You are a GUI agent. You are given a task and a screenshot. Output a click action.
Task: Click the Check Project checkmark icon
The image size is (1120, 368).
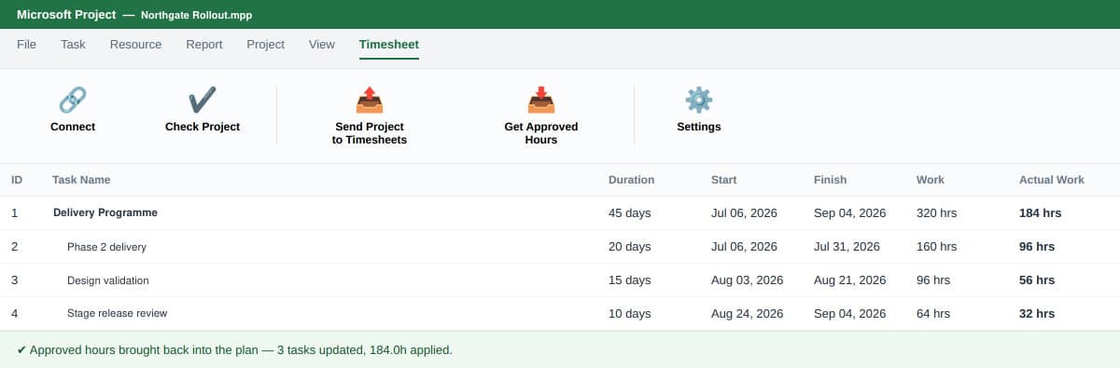pyautogui.click(x=203, y=100)
